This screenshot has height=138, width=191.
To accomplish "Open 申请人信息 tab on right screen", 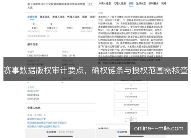I will [x=105, y=3].
